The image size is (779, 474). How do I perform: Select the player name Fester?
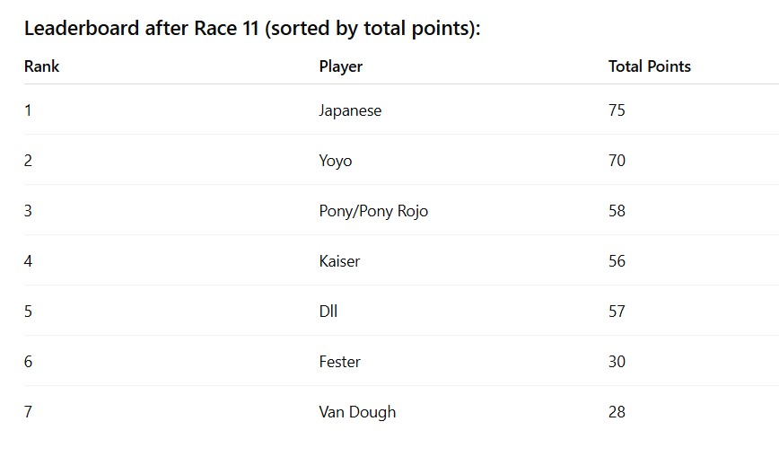pyautogui.click(x=339, y=362)
